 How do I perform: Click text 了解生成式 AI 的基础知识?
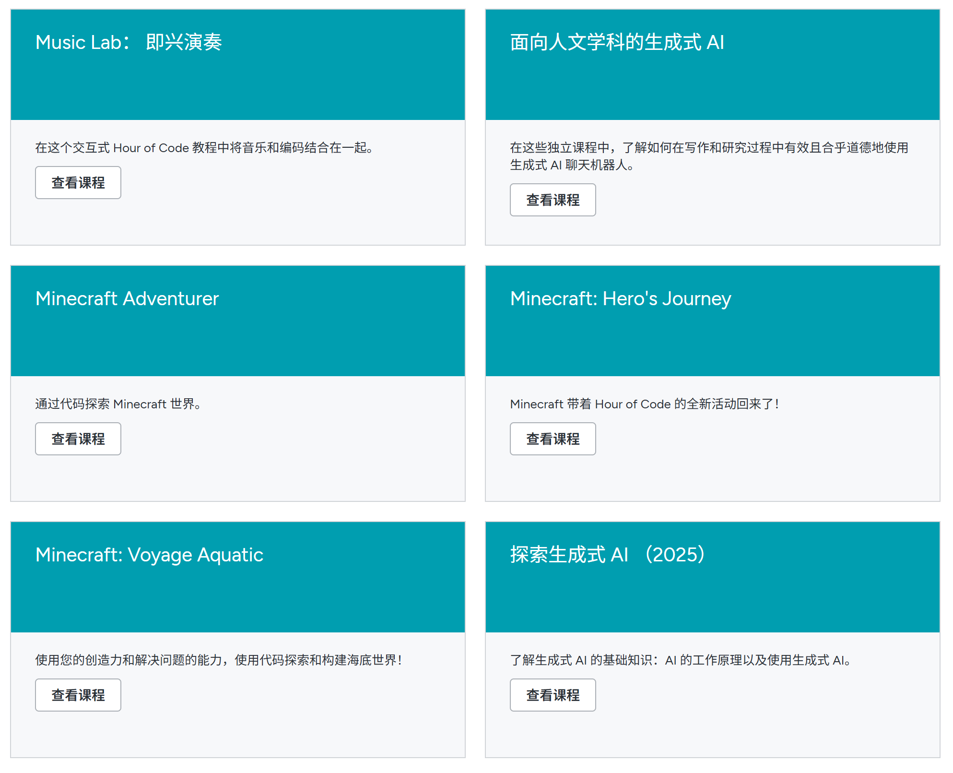tap(681, 660)
